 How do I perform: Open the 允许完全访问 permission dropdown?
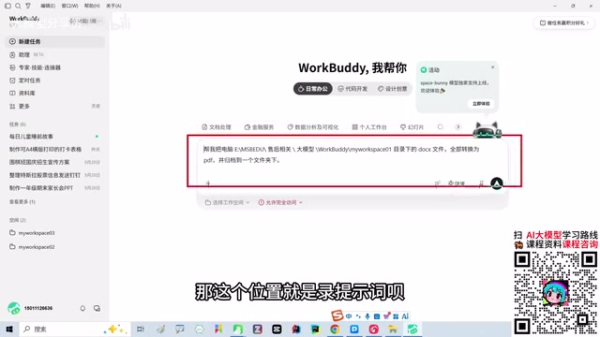point(280,202)
